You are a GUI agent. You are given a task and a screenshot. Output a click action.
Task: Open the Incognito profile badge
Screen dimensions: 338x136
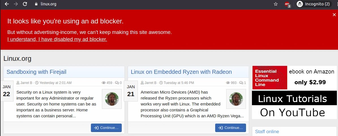click(314, 4)
